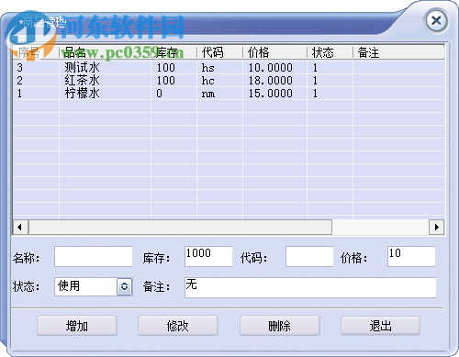459x357 pixels.
Task: Sort by the 序号 column header
Action: tap(36, 52)
